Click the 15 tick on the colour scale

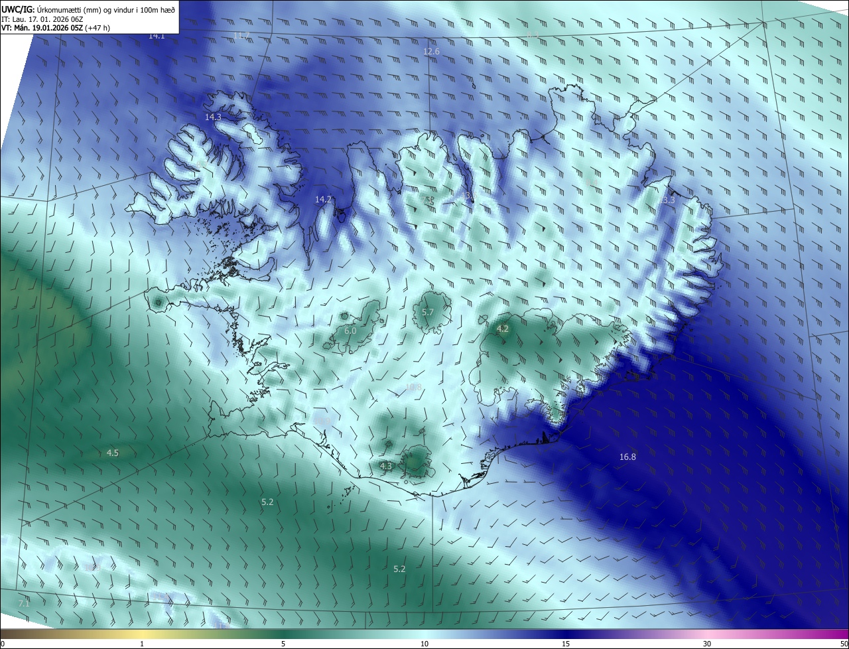point(566,644)
